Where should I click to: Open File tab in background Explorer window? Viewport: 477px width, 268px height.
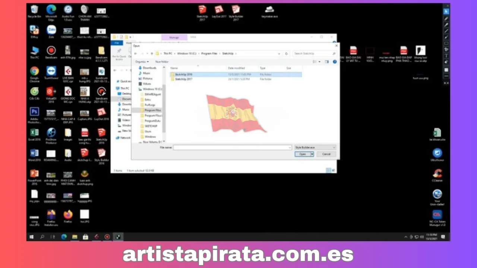click(117, 43)
